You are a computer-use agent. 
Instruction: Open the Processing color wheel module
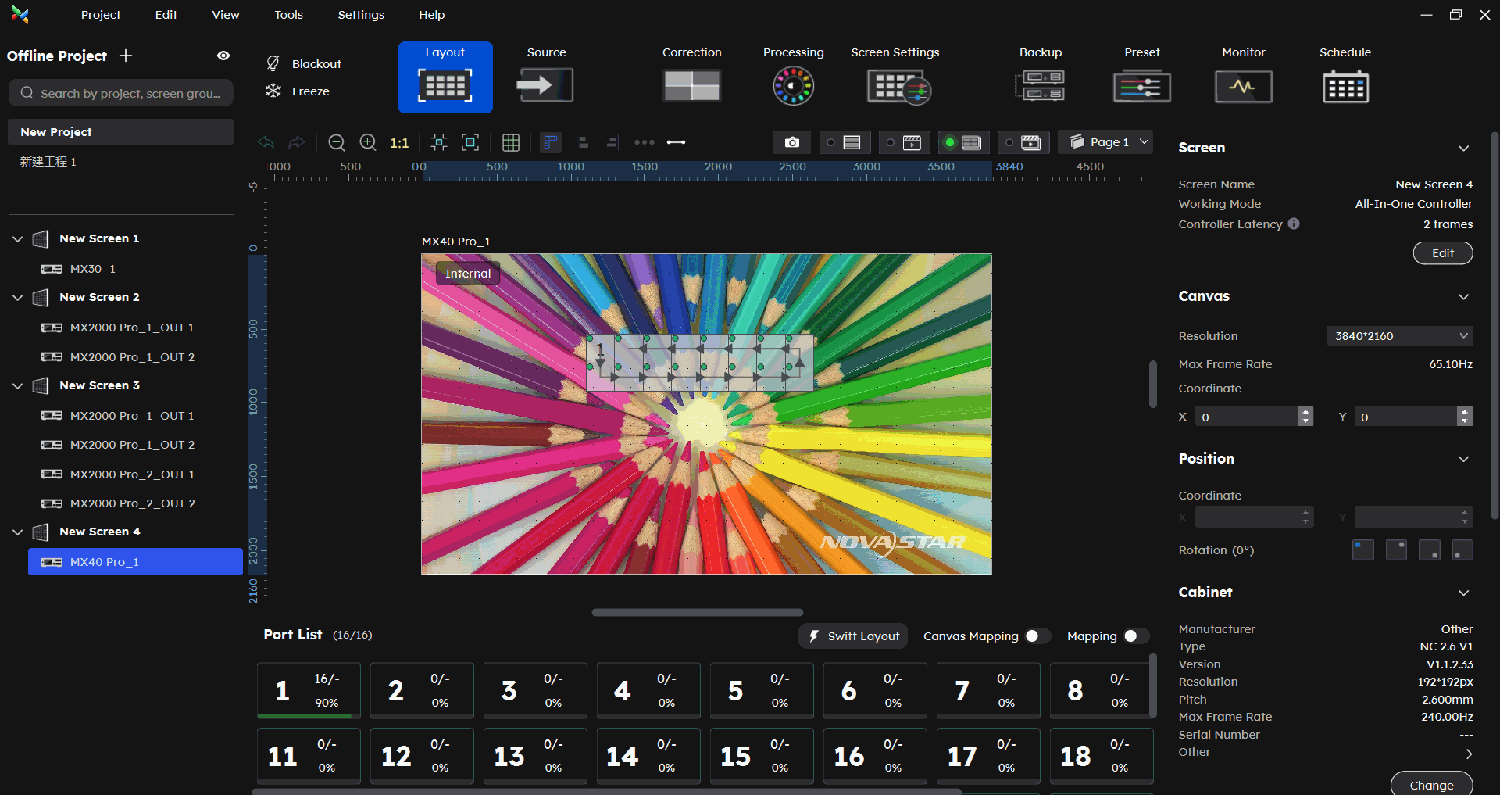(x=793, y=85)
